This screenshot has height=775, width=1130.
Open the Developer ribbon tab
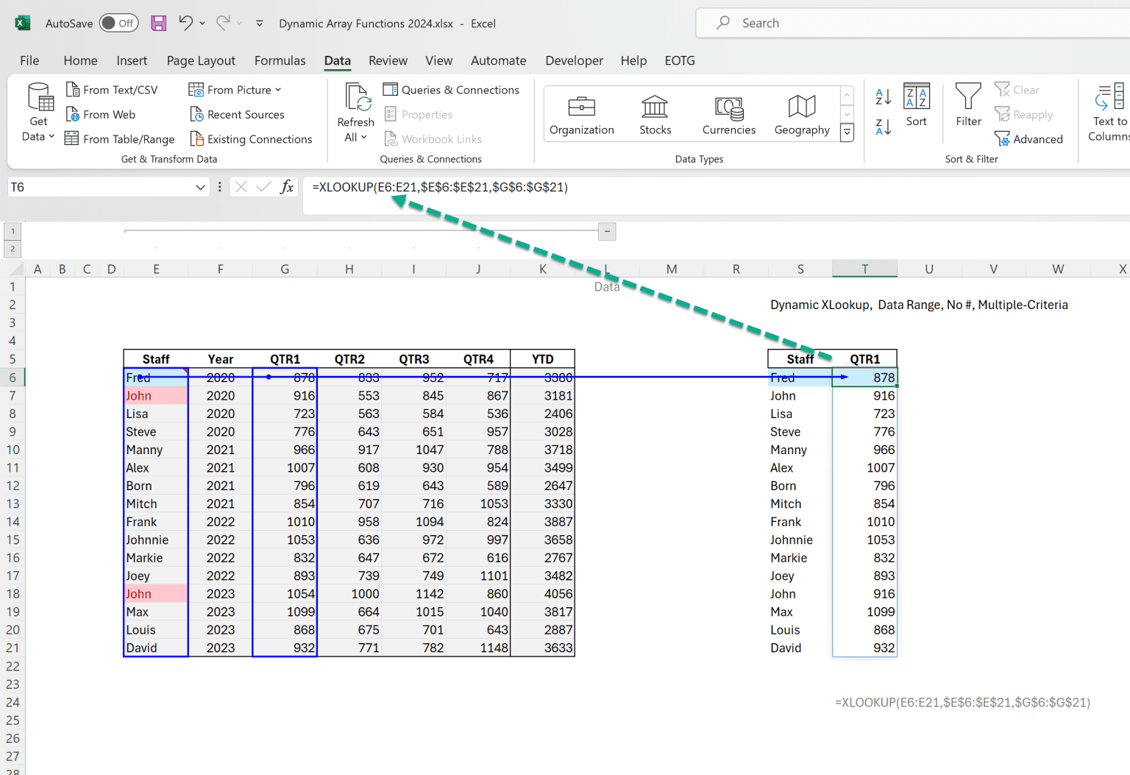point(574,60)
